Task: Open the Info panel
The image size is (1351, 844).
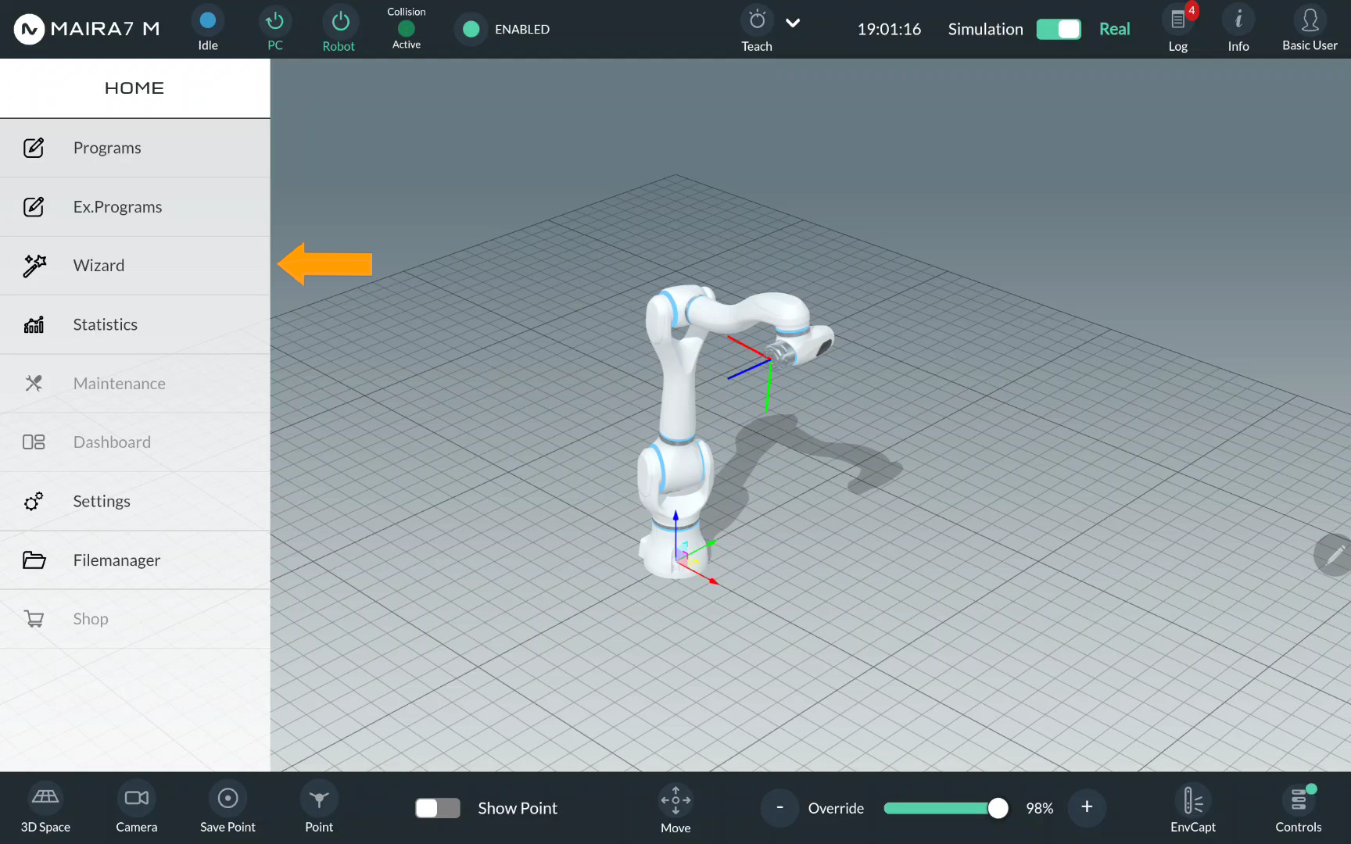Action: coord(1238,20)
